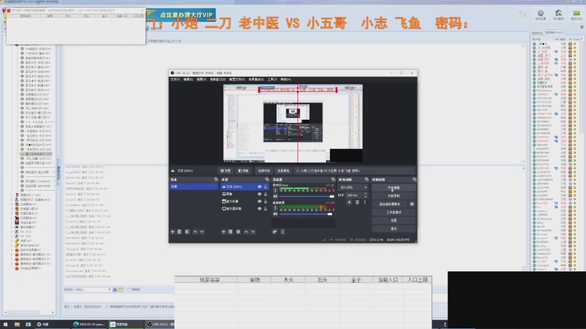Open 工具(T) menu in OBS
The width and height of the screenshot is (586, 329).
[272, 80]
